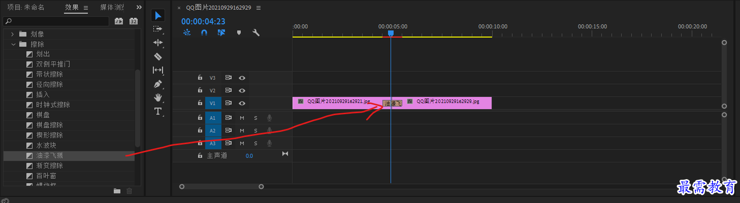
Task: Select the Track Select Forward tool
Action: pos(158,29)
